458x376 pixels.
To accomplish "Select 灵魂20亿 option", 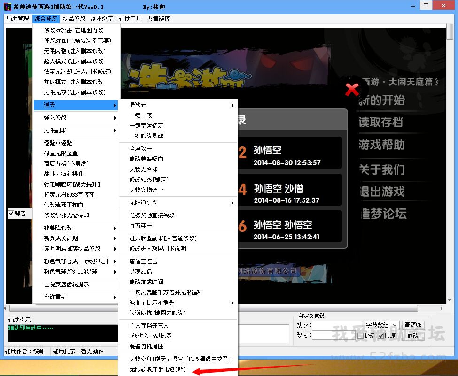I will (x=178, y=272).
